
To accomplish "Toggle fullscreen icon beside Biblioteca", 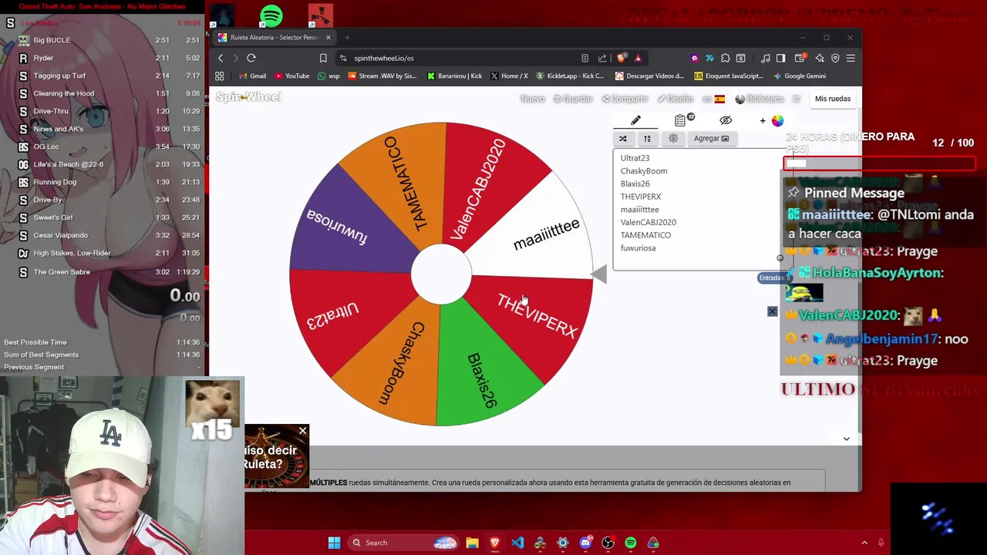I will pos(797,99).
